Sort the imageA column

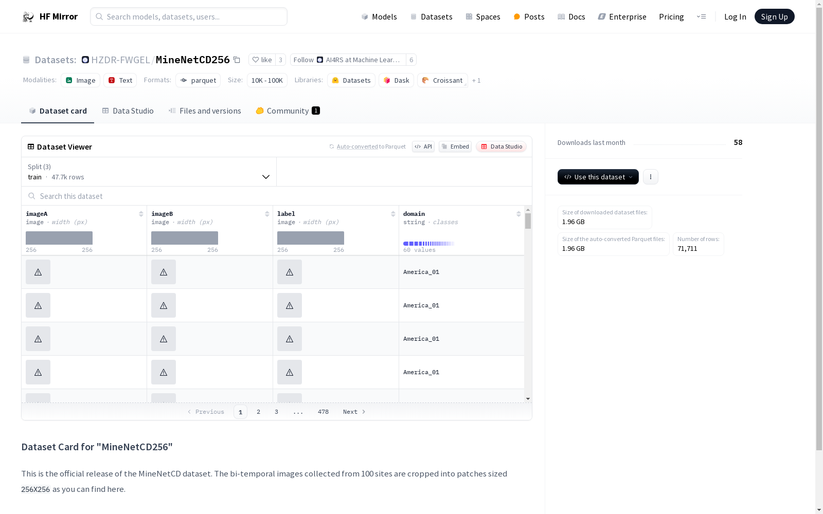click(x=141, y=214)
